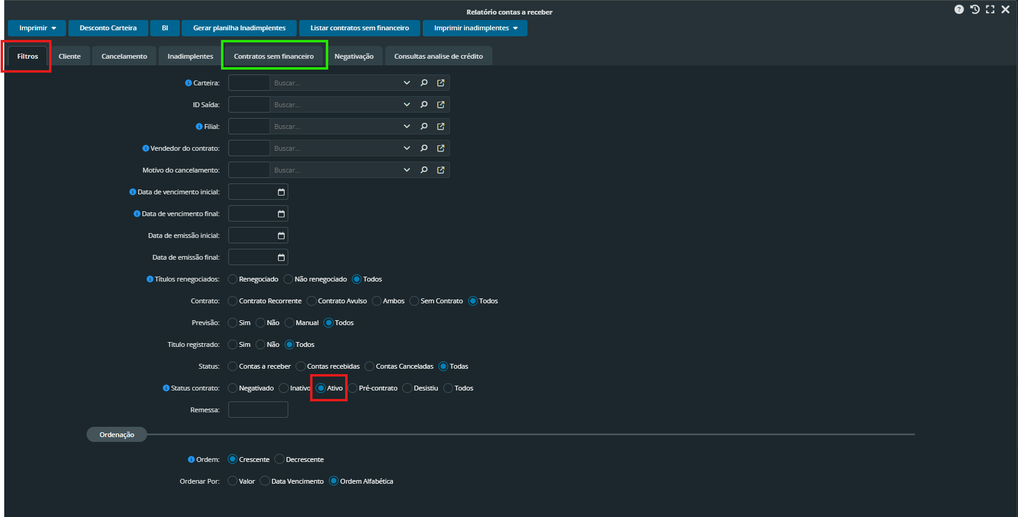Screen dimensions: 1018x517
Task: Switch to the Inadimplentes tab
Action: pyautogui.click(x=190, y=56)
